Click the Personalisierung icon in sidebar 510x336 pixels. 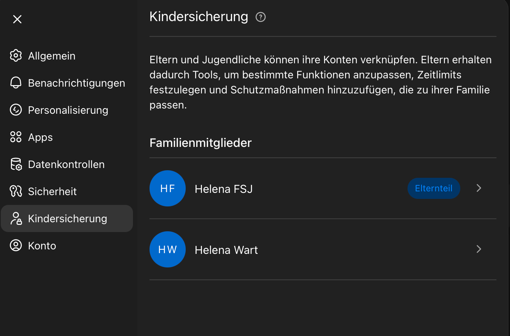(x=16, y=110)
